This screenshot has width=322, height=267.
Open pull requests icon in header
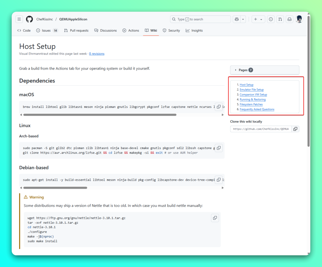click(280, 19)
